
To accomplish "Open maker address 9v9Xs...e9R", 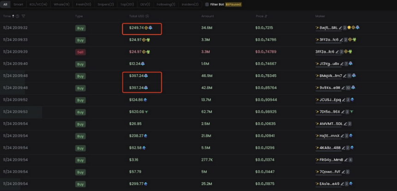I will click(330, 88).
